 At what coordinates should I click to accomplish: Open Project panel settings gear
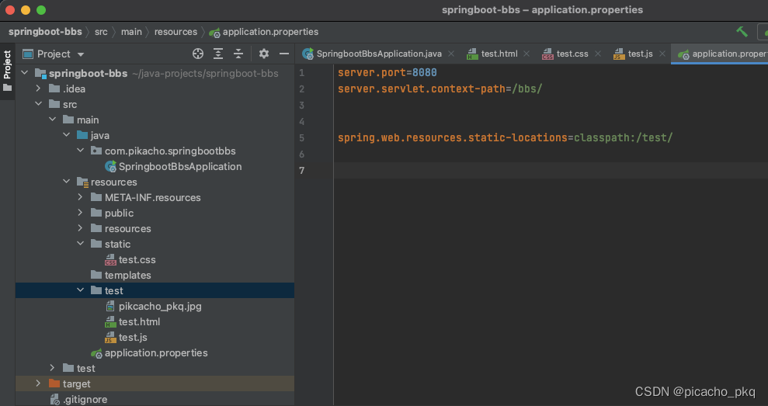pyautogui.click(x=264, y=54)
